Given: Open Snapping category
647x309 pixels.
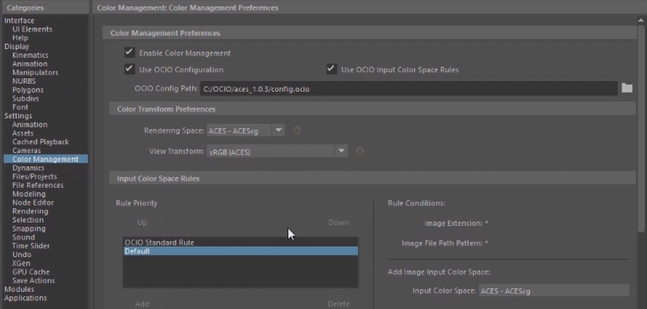Looking at the screenshot, I should click(29, 229).
